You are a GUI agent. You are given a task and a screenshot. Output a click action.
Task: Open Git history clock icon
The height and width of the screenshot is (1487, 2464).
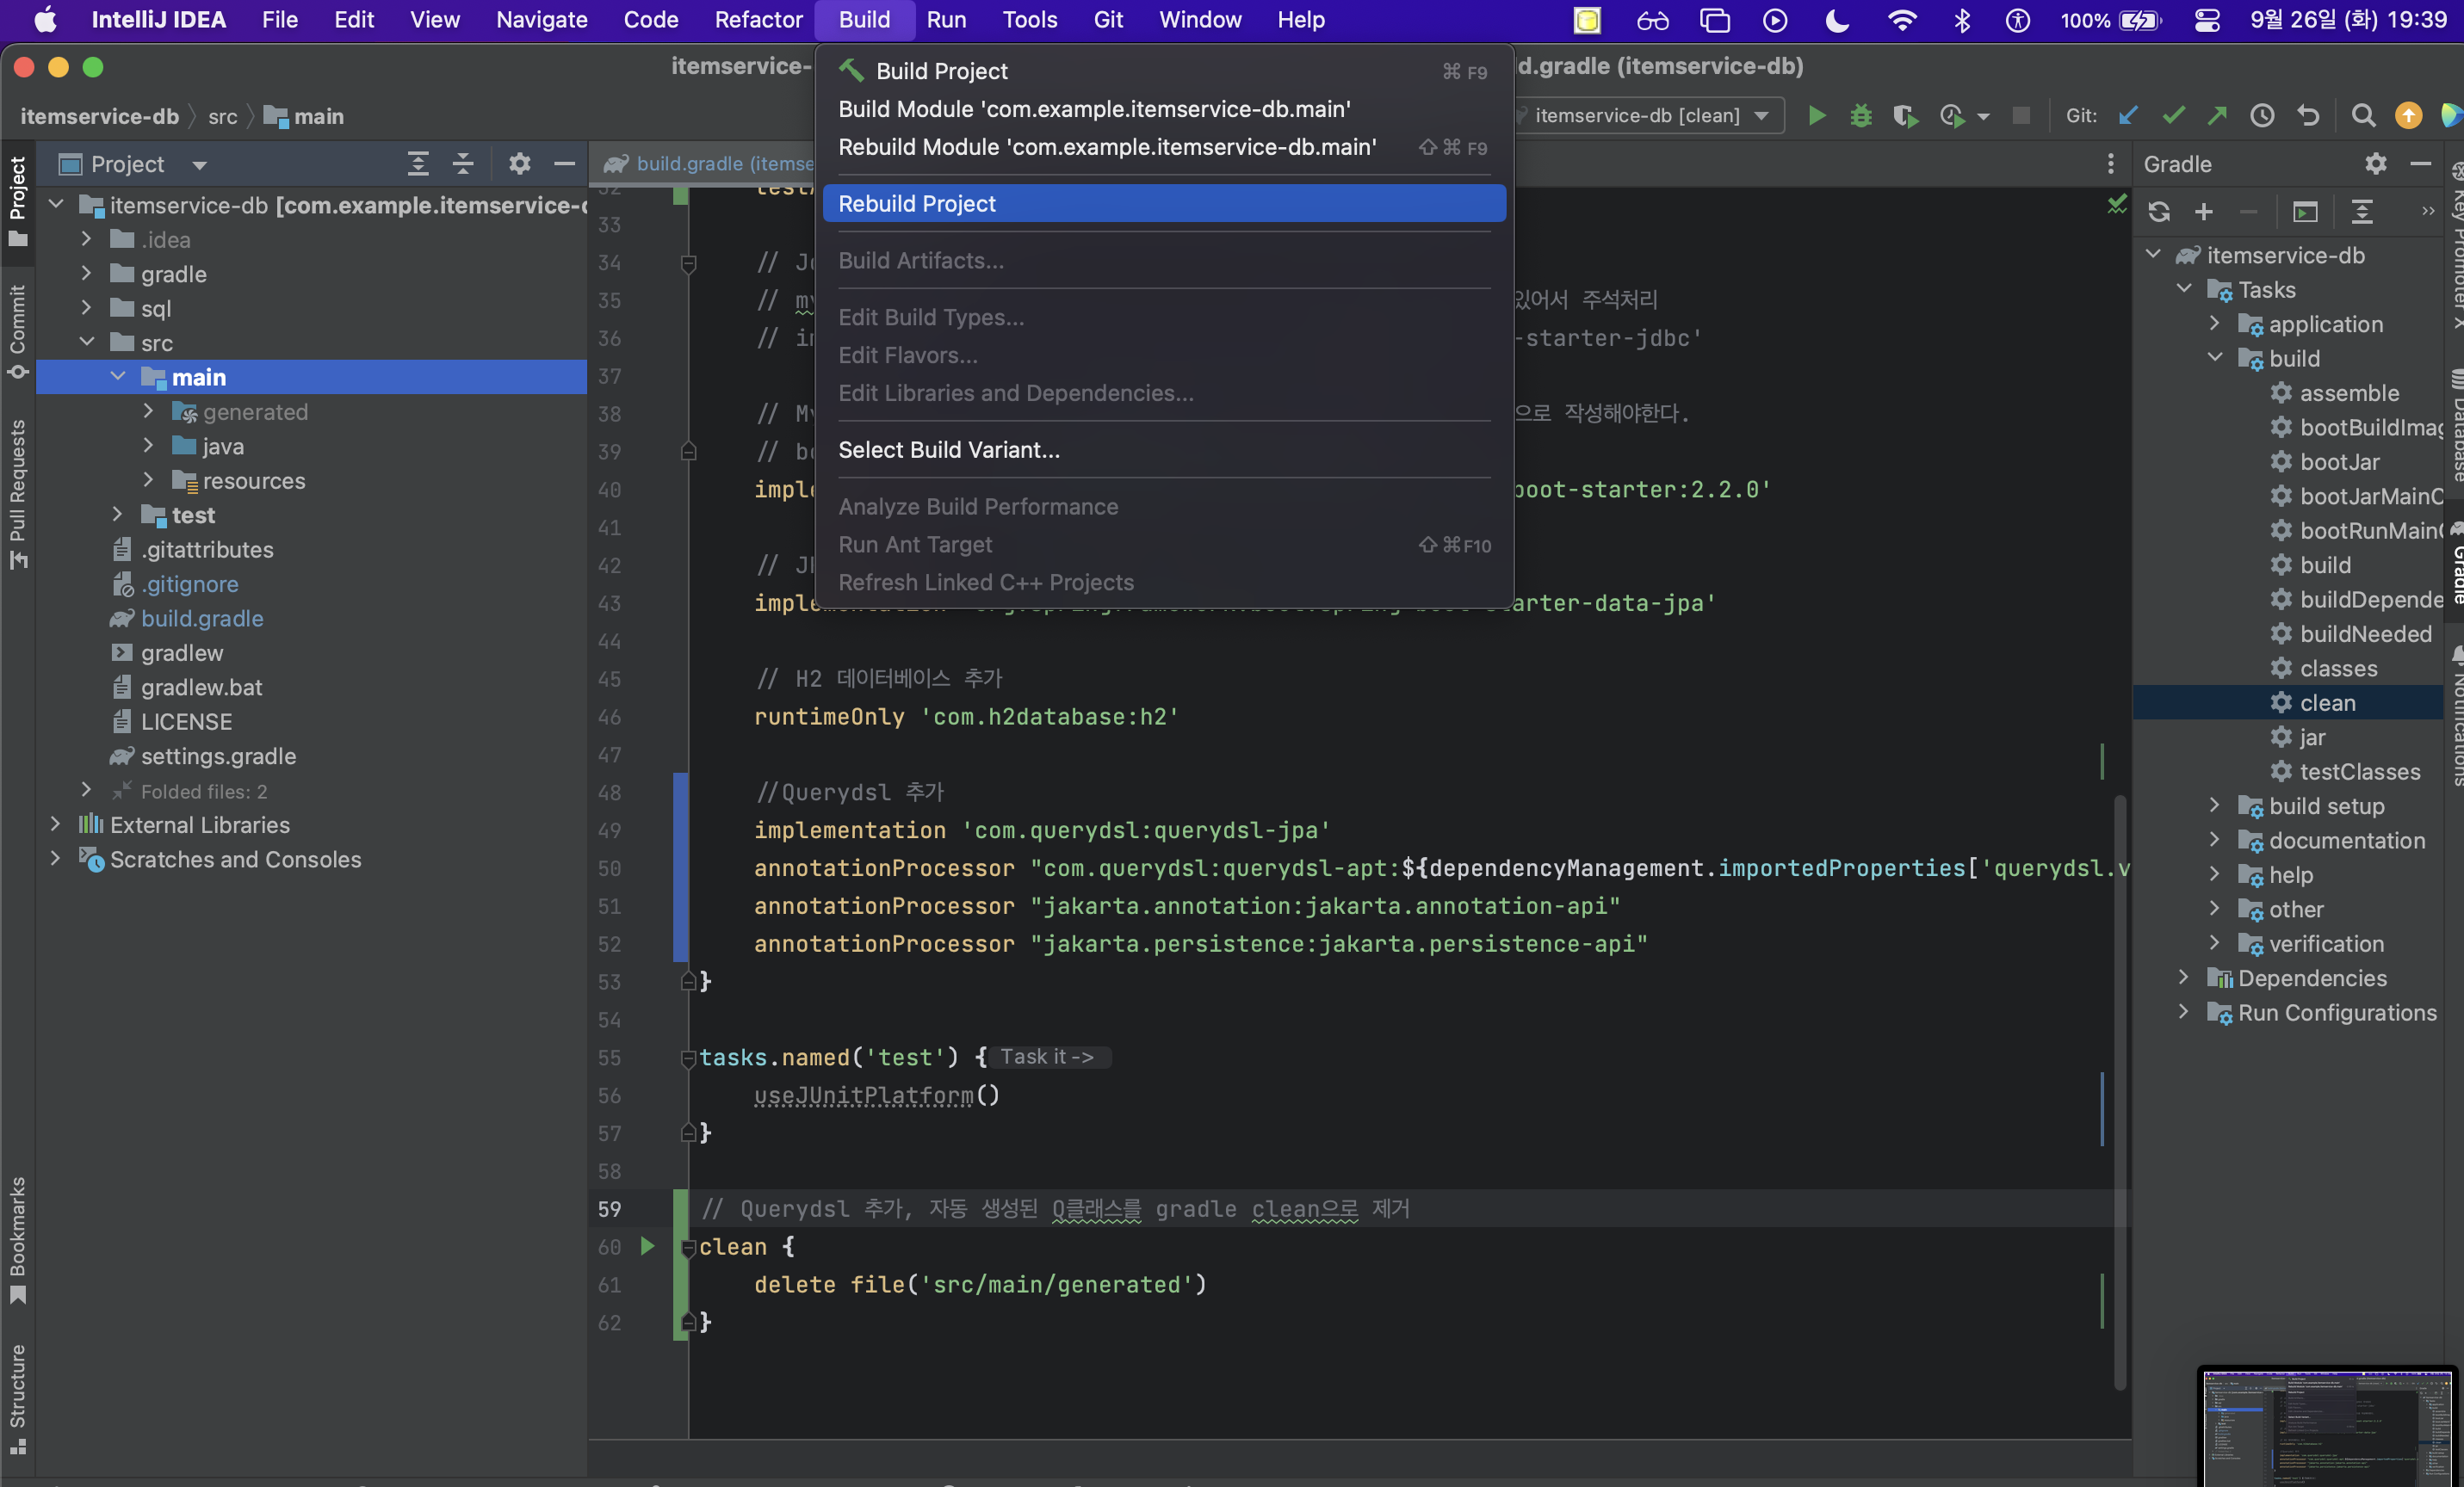pos(2262,116)
